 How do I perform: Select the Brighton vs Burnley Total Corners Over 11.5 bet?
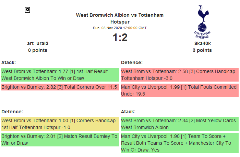coord(60,87)
